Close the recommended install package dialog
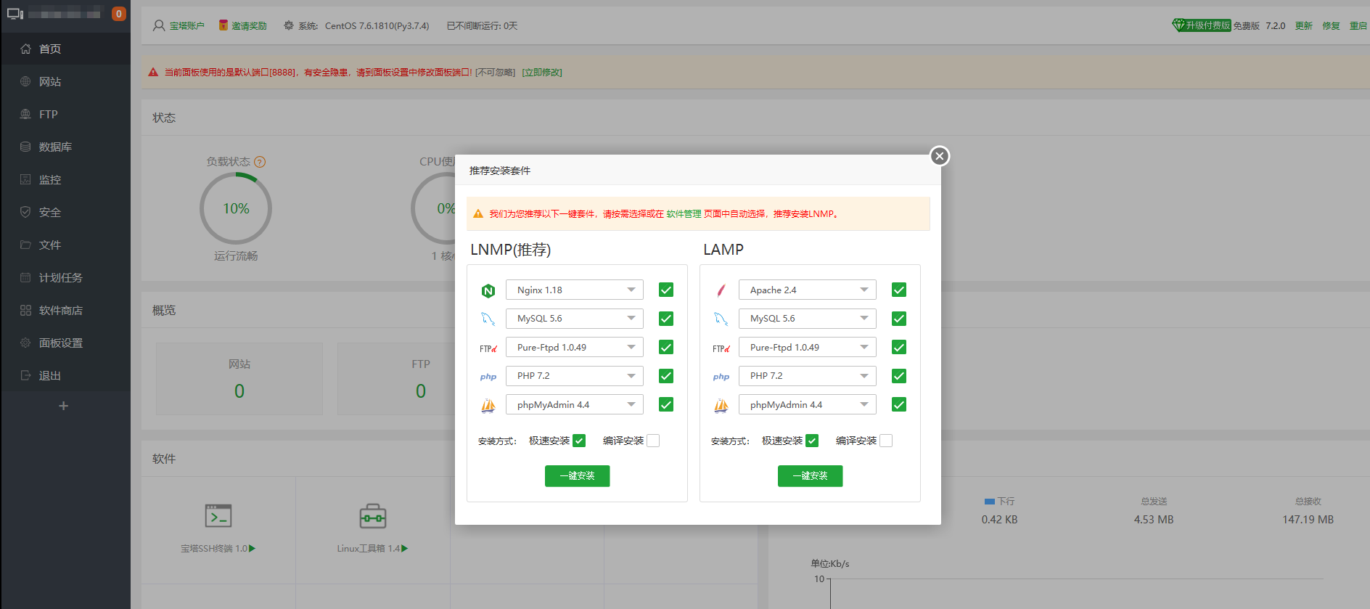Screen dimensions: 1370x609 [x=940, y=156]
